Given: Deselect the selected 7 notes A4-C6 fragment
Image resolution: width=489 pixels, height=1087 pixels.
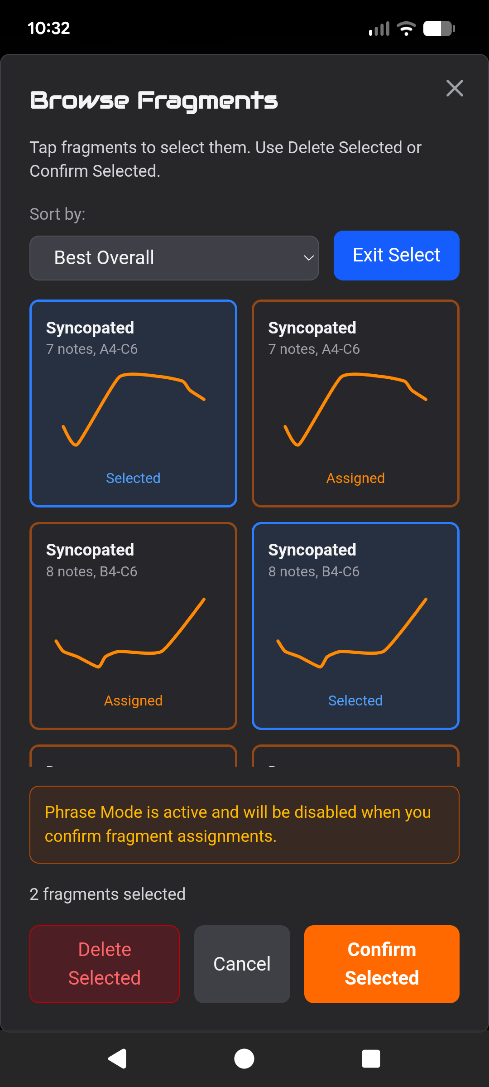Looking at the screenshot, I should 133,403.
